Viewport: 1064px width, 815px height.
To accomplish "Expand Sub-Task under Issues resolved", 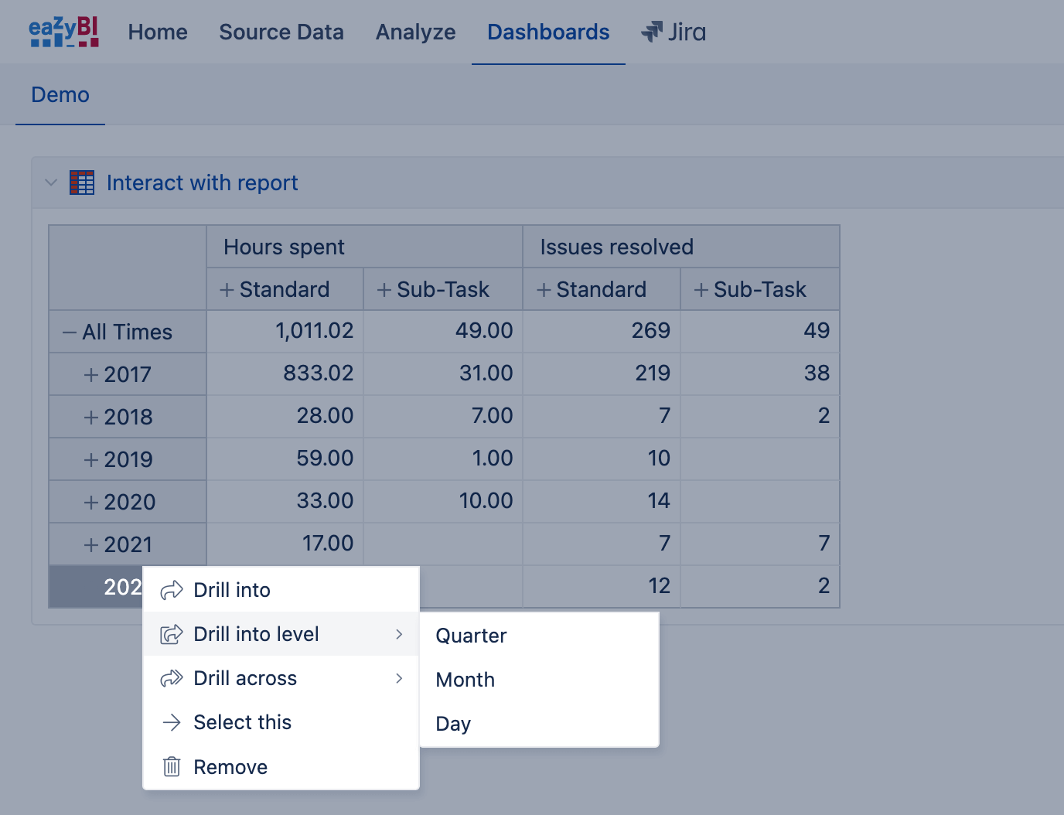I will [x=701, y=290].
